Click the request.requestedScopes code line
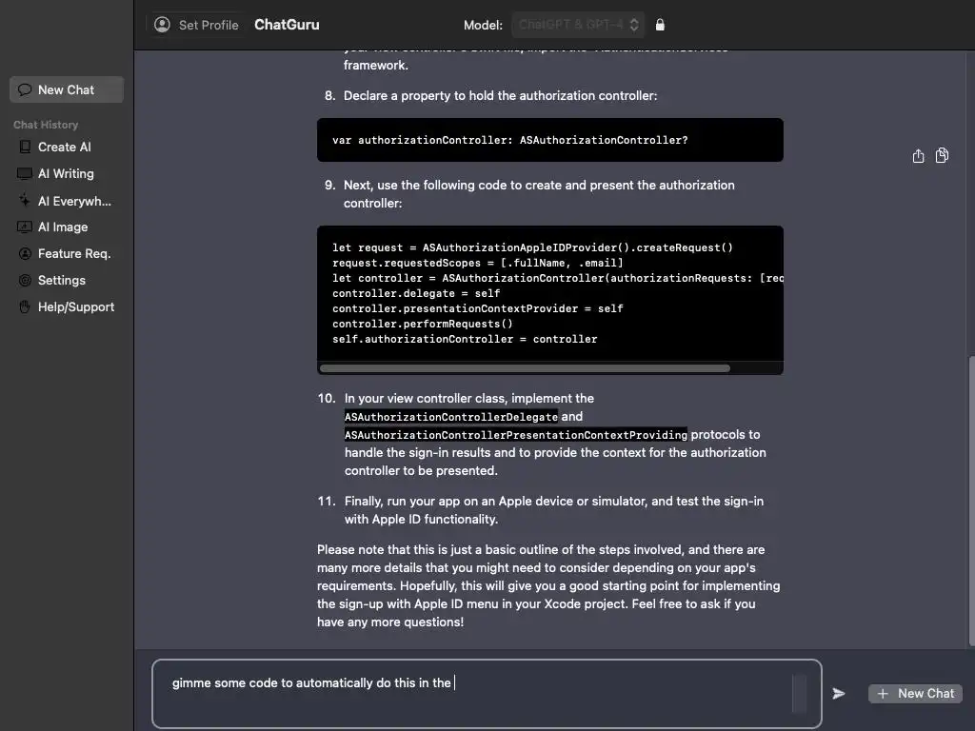975x731 pixels. tap(478, 263)
